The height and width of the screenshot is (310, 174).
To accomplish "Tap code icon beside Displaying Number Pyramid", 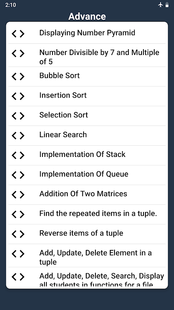I will point(18,34).
